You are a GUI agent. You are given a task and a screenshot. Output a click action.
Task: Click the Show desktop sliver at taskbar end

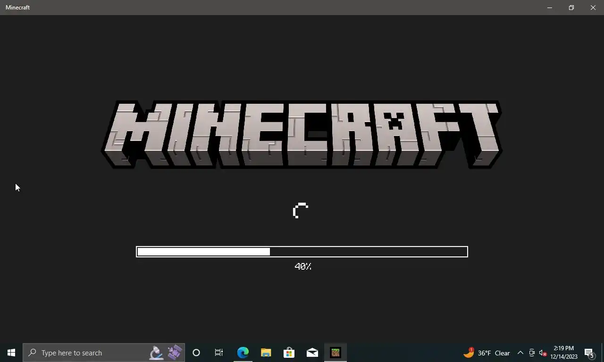click(x=602, y=353)
